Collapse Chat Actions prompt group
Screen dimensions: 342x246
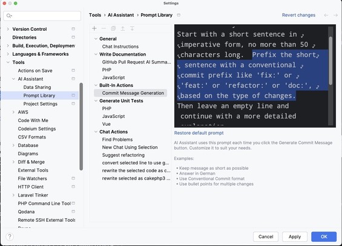96,132
